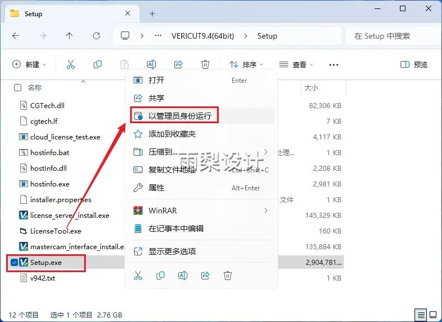Choose 在记事本中编辑

pos(201,228)
